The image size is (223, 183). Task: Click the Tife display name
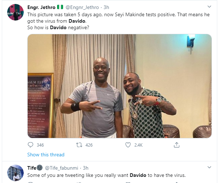tap(32, 168)
